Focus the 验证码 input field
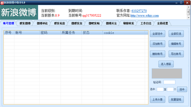 [x=169, y=82]
